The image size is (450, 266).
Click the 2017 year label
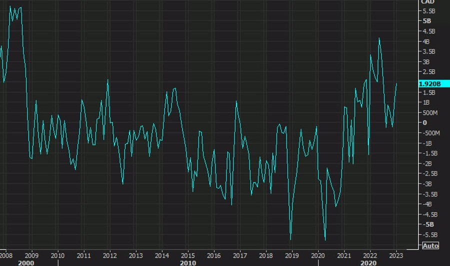[239, 254]
